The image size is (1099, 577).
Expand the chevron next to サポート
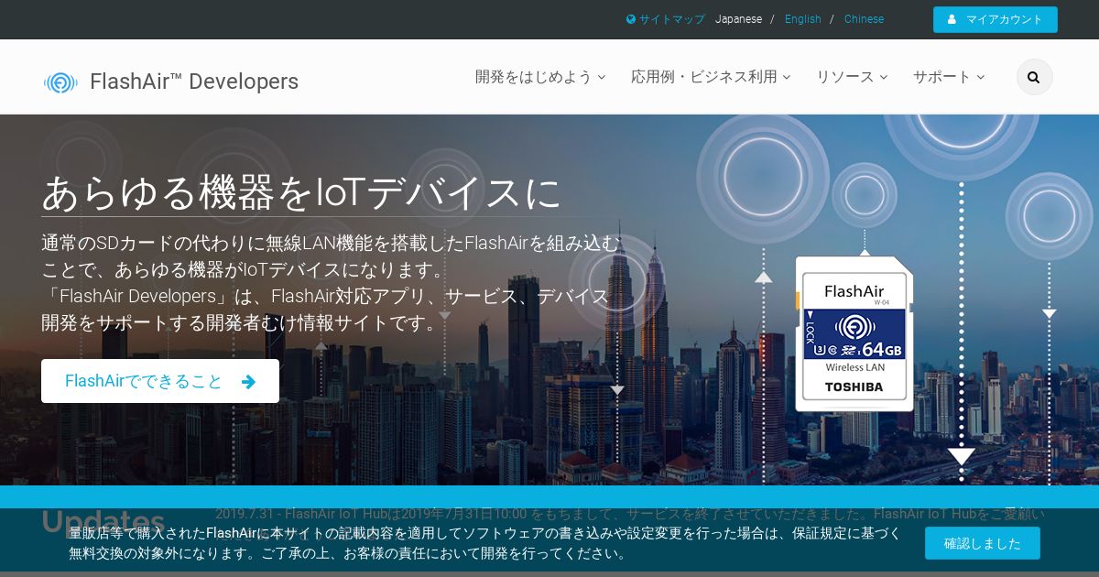pyautogui.click(x=981, y=78)
